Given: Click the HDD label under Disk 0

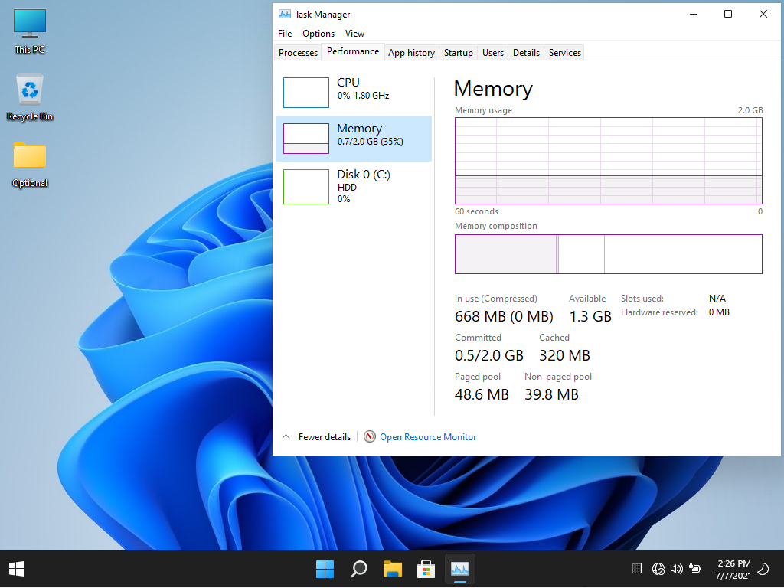Looking at the screenshot, I should (x=347, y=188).
